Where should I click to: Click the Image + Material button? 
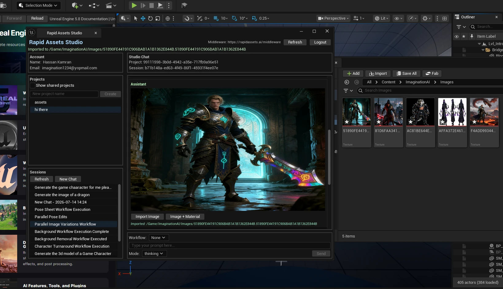click(x=185, y=217)
